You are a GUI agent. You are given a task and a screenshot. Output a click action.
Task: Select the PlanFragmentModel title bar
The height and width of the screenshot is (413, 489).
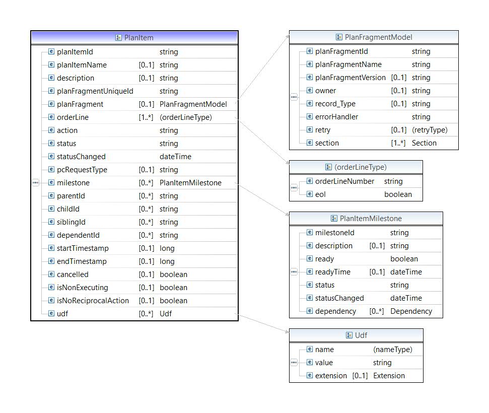(374, 37)
